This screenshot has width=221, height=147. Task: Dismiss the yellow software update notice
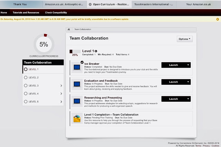tap(218, 19)
